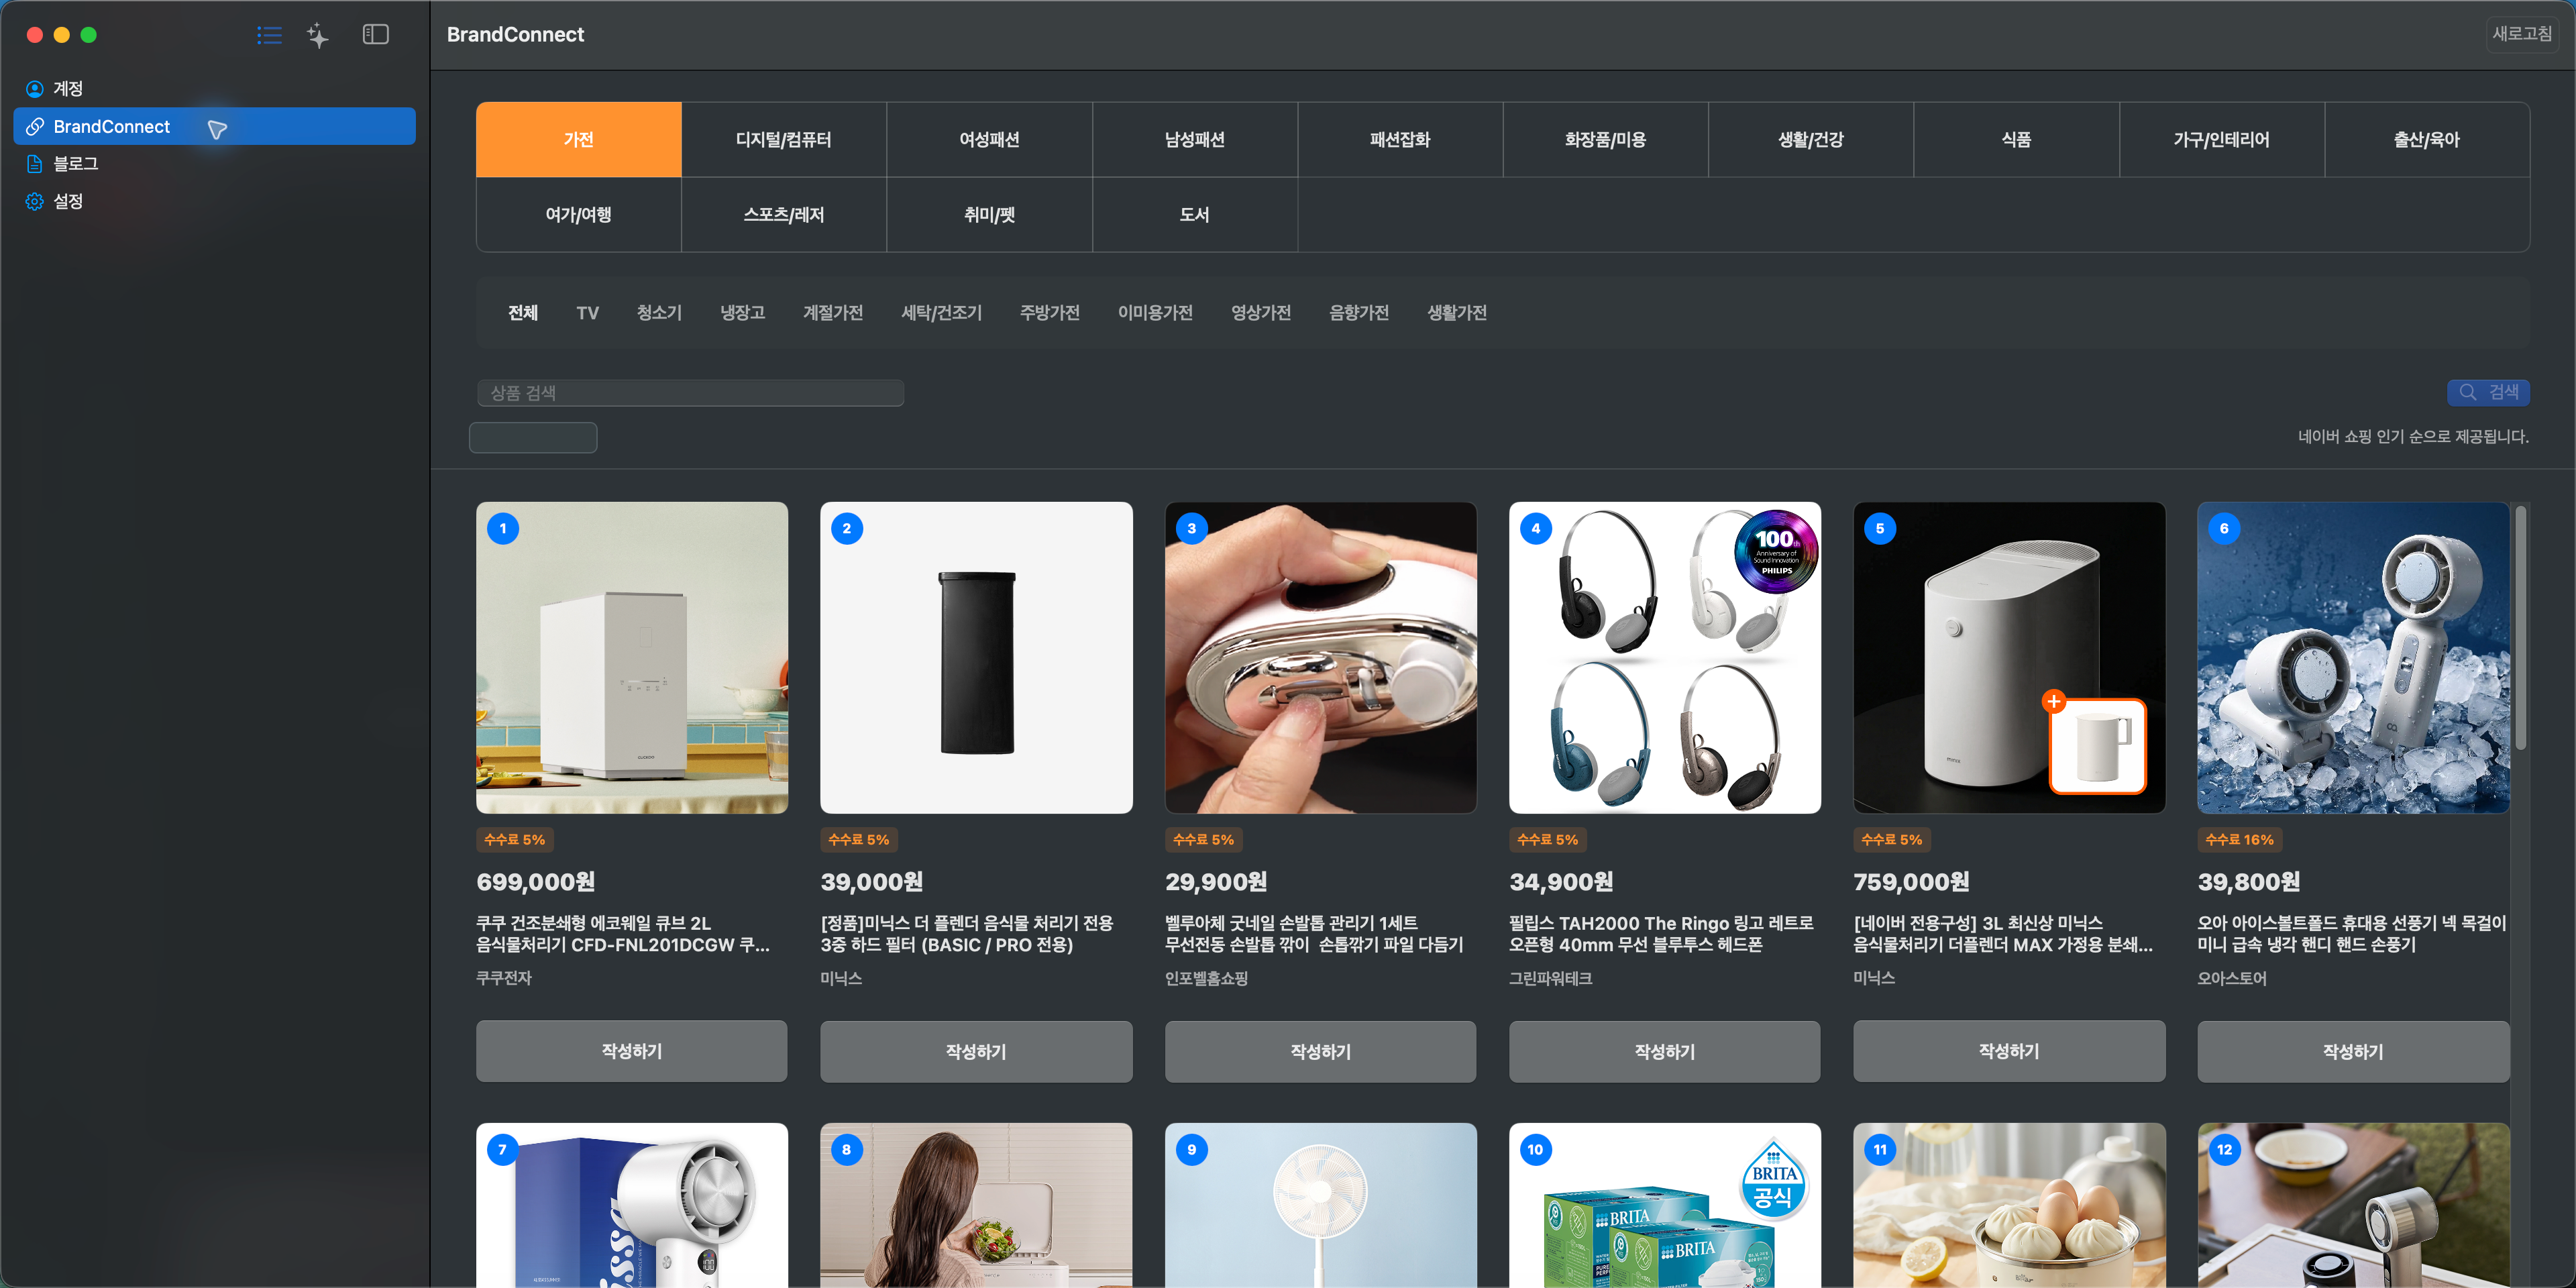Switch to the 취미/펫 category
This screenshot has width=2576, height=1288.
[x=989, y=214]
